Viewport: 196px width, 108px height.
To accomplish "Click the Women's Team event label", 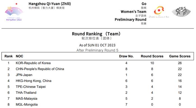I will pyautogui.click(x=133, y=12).
